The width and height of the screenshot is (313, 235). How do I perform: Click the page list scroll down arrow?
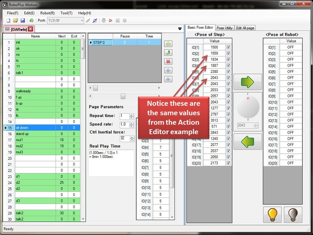point(83,219)
